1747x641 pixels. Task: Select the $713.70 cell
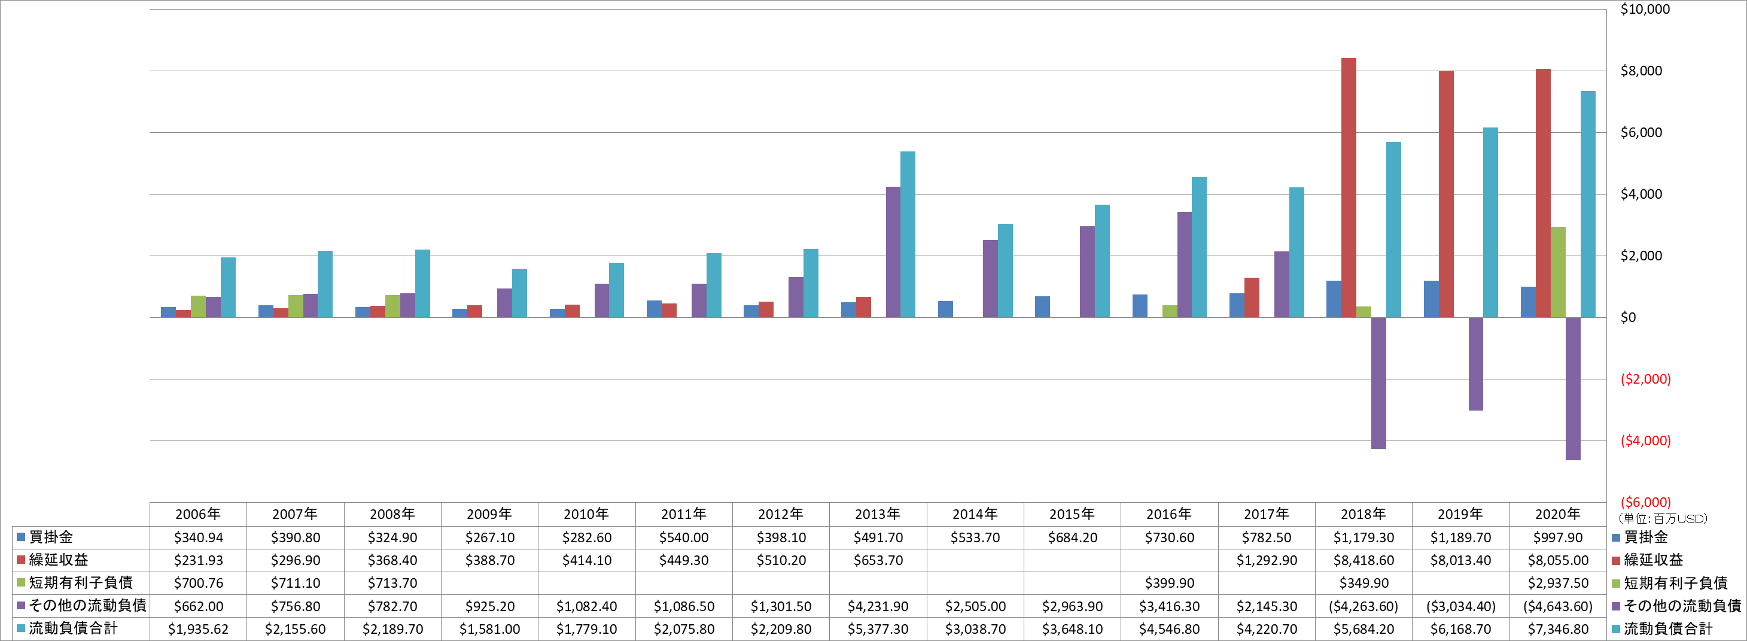[x=392, y=583]
